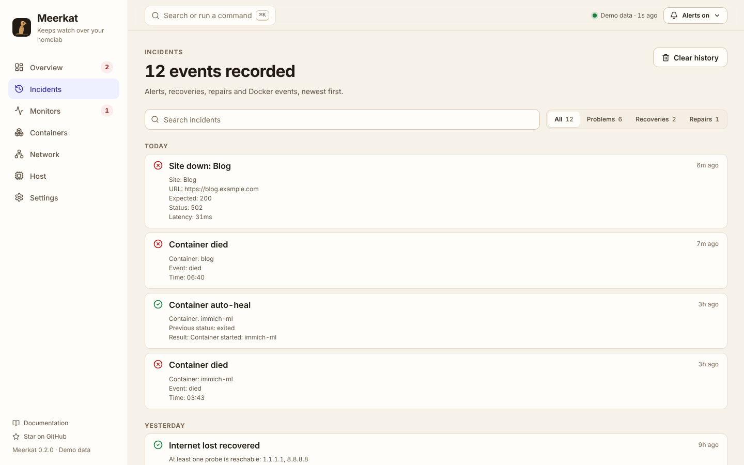Open the Container died 3h ago incident
The height and width of the screenshot is (465, 744).
tap(436, 381)
